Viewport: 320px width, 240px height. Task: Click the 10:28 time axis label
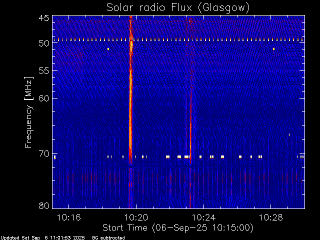(x=271, y=217)
